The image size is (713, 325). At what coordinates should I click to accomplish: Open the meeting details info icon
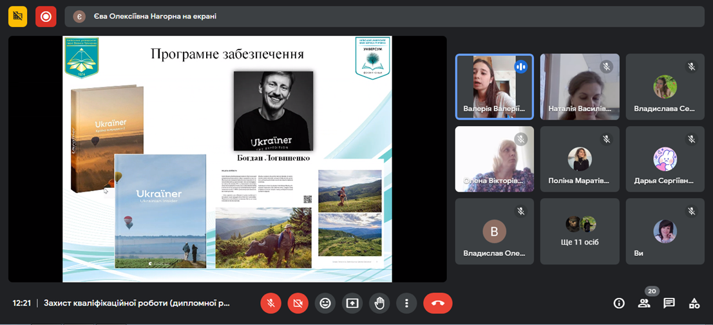point(619,303)
